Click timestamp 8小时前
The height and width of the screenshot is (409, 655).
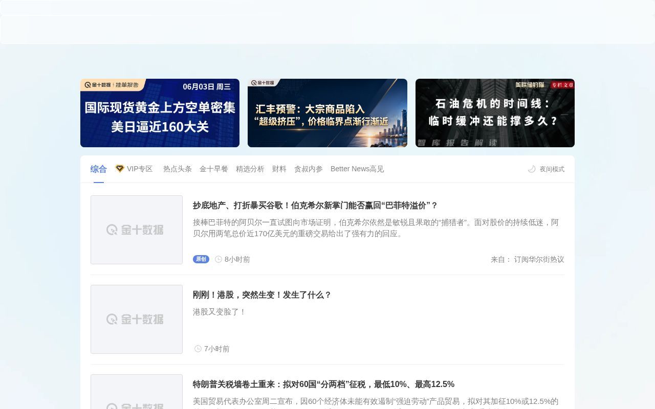237,259
